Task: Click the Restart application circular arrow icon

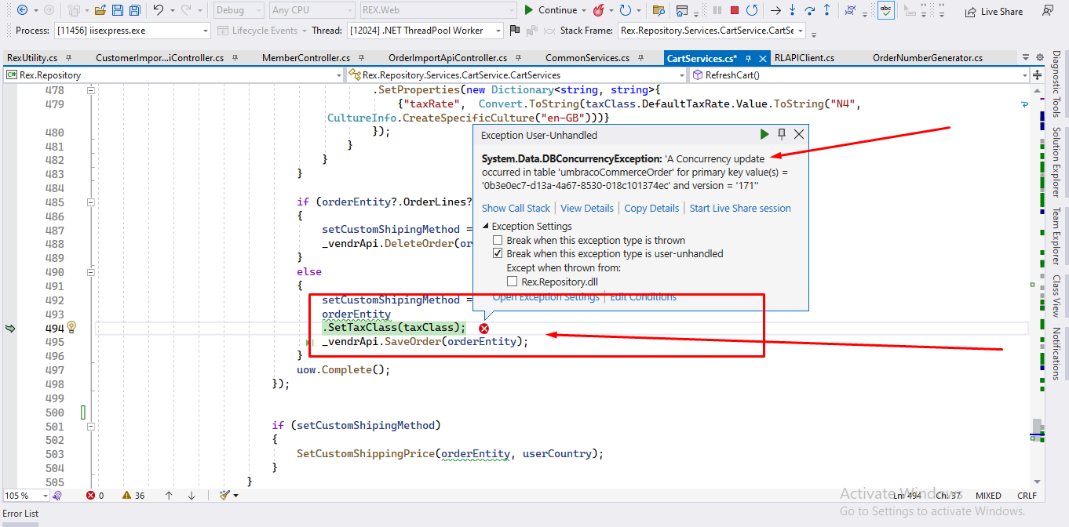Action: pyautogui.click(x=626, y=10)
